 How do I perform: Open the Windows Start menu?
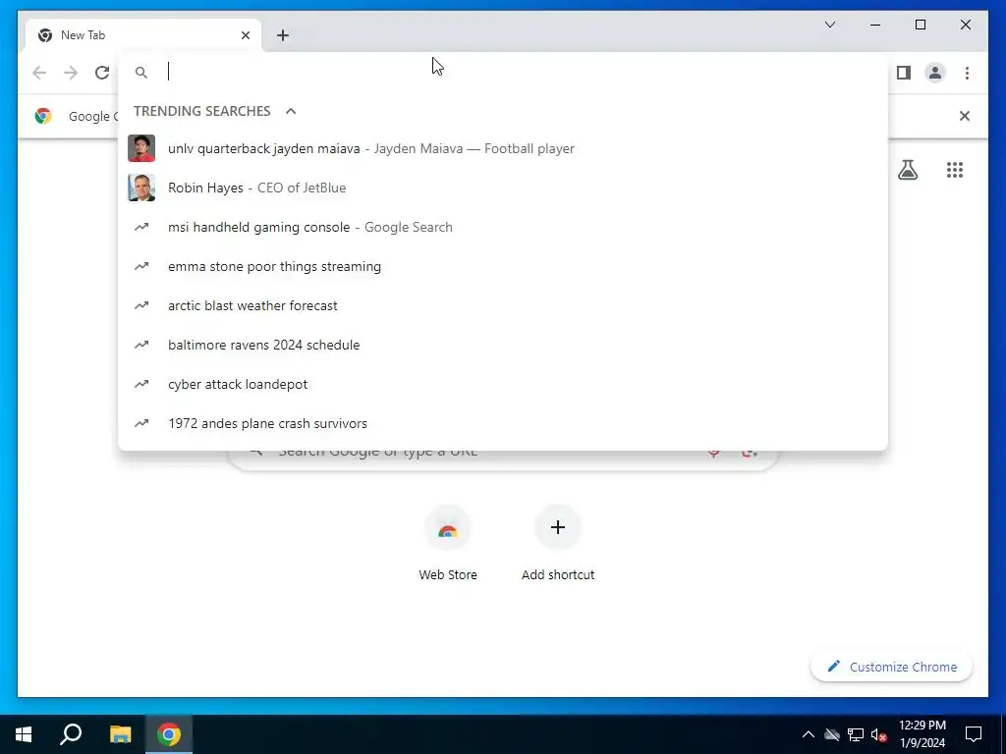(x=24, y=734)
